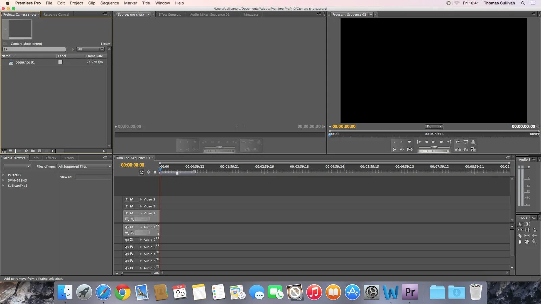
Task: Expand the Video 3 track
Action: pos(141,199)
